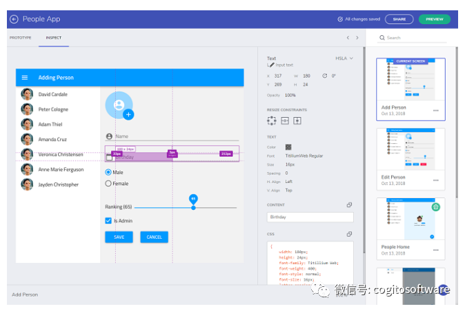
Task: Click the CONTENT box containing Birthday
Action: (310, 217)
